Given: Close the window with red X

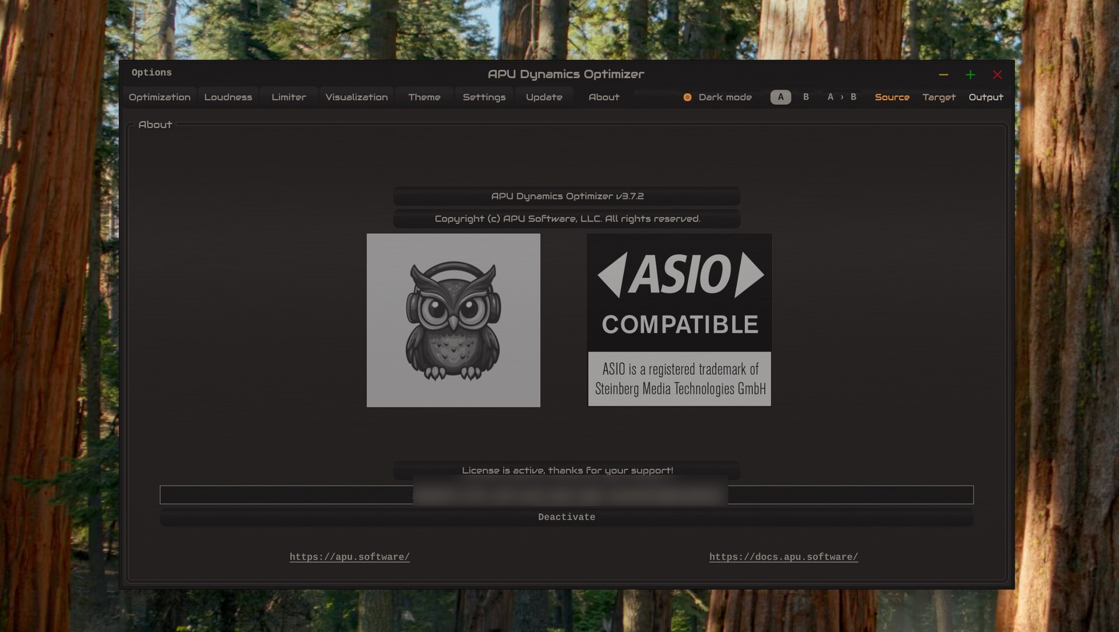Looking at the screenshot, I should (x=997, y=75).
